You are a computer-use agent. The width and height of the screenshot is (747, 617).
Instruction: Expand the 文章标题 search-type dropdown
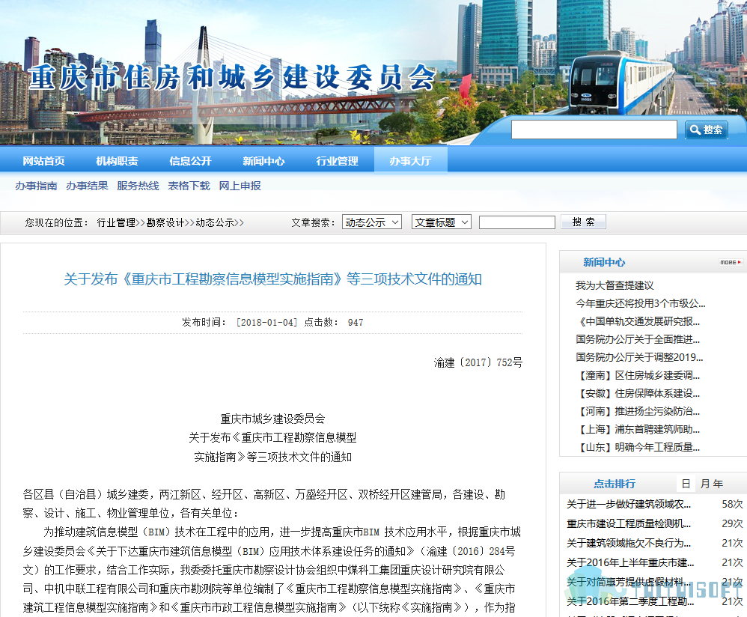441,222
